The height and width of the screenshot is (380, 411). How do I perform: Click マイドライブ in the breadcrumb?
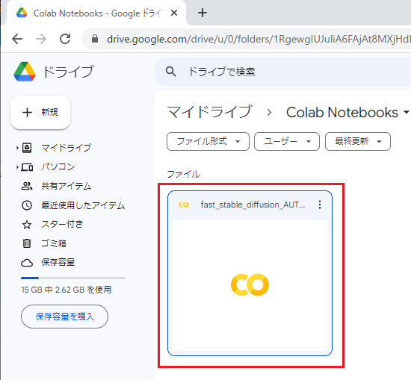210,112
